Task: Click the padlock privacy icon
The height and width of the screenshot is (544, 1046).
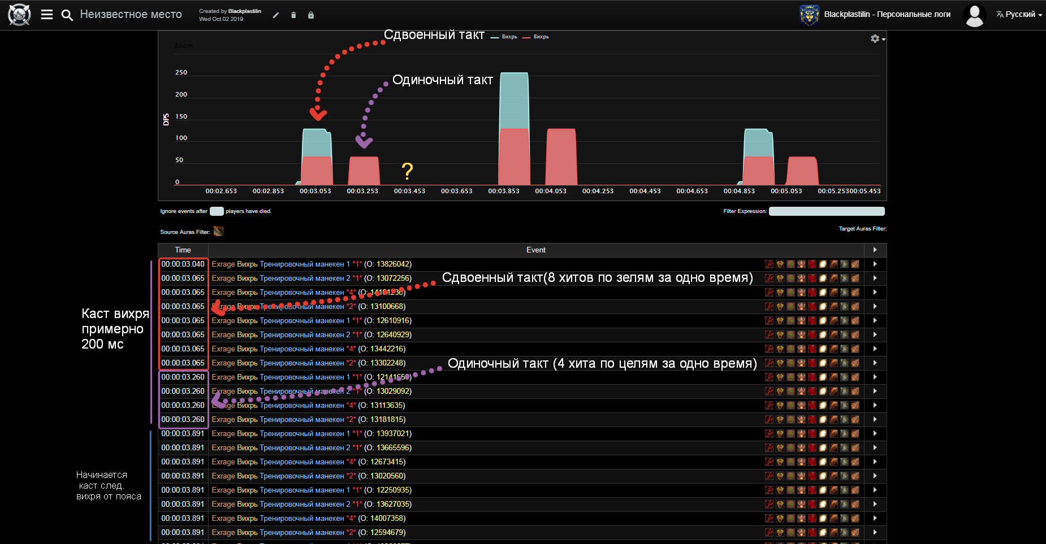Action: pos(310,15)
